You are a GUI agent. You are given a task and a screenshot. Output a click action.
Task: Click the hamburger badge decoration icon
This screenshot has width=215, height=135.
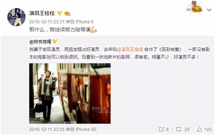point(194,7)
